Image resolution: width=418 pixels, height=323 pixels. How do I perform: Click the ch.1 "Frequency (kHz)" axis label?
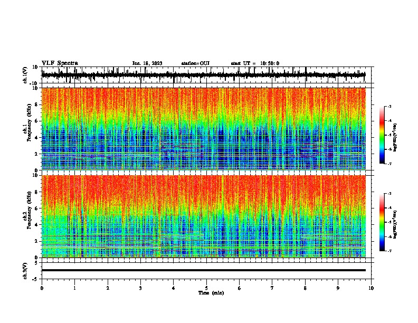(30, 123)
